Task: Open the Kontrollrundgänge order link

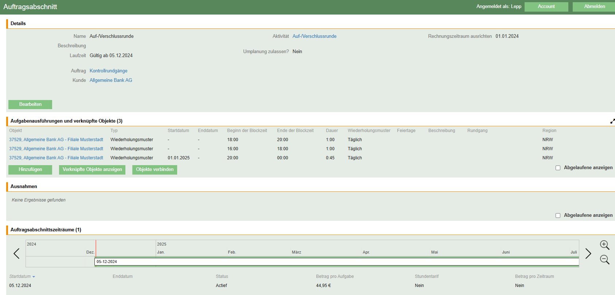Action: pyautogui.click(x=108, y=71)
